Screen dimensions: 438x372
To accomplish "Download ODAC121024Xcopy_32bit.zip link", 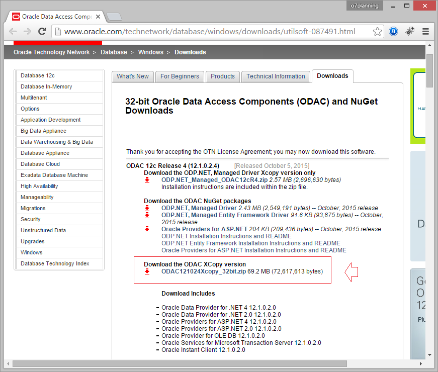I will [204, 271].
